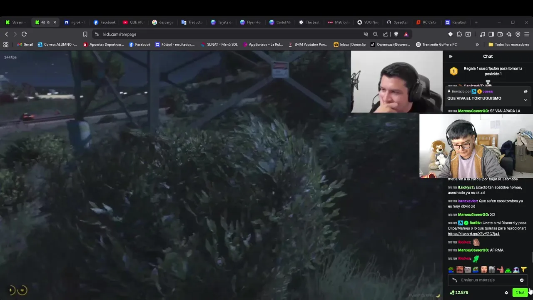Open SUNAT - Menú SOL bookmark
Viewport: 533px width, 300px height.
[219, 45]
